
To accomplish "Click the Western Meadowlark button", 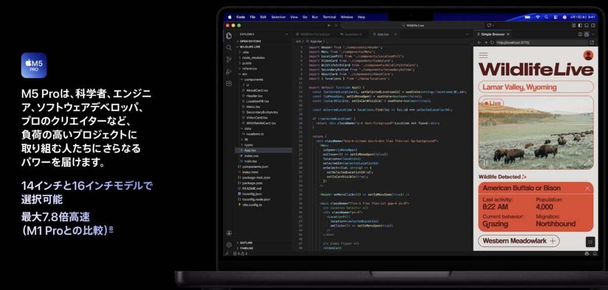I will (x=518, y=241).
